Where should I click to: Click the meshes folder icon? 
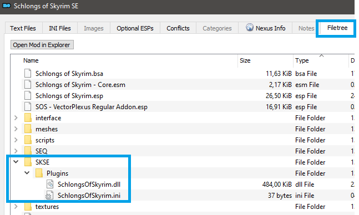[28, 129]
